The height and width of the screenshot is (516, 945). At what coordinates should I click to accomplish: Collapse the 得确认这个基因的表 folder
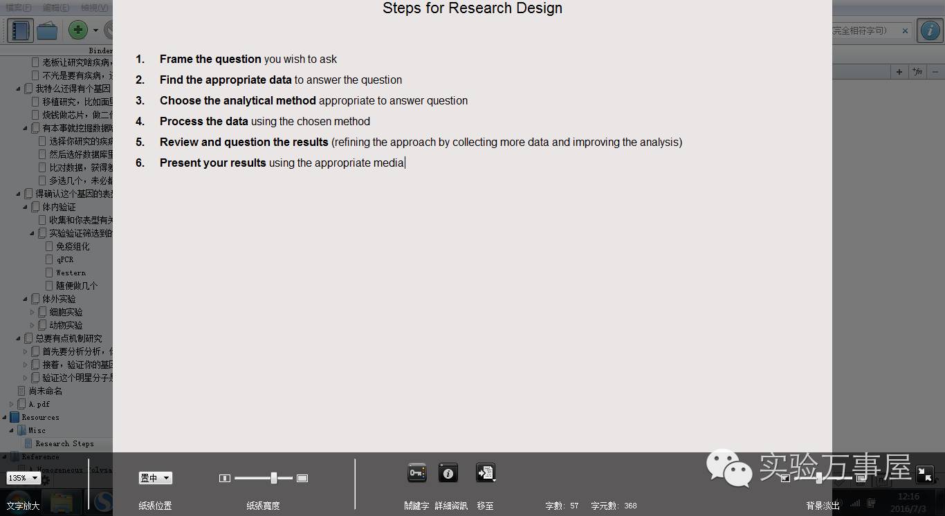click(19, 194)
